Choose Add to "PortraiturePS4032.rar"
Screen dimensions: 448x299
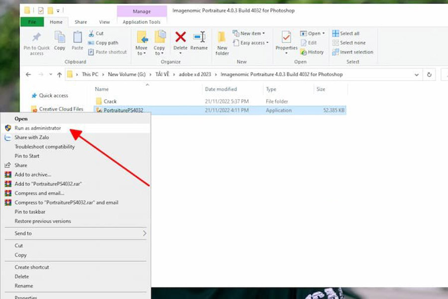(76, 184)
